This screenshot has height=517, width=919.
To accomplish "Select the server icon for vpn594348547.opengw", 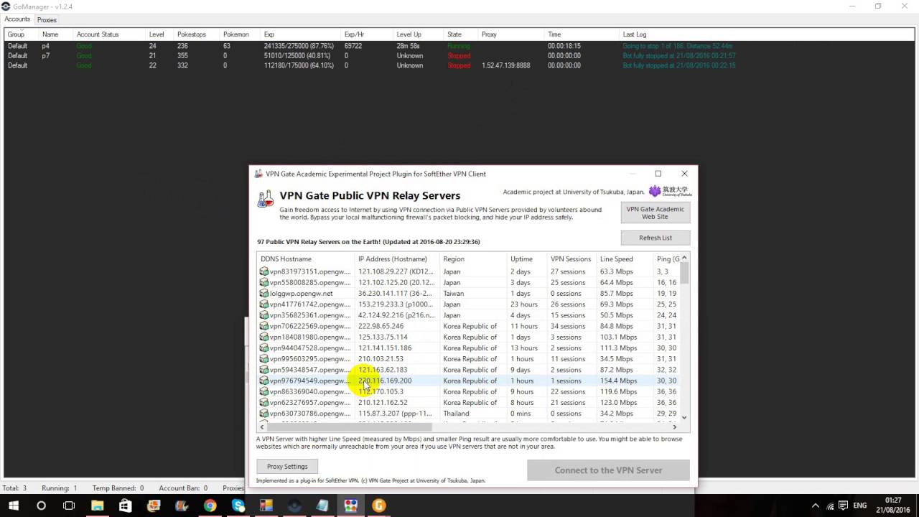I will pos(264,370).
